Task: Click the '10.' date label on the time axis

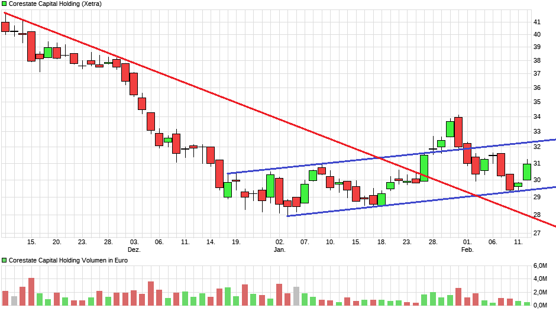Action: tap(330, 242)
